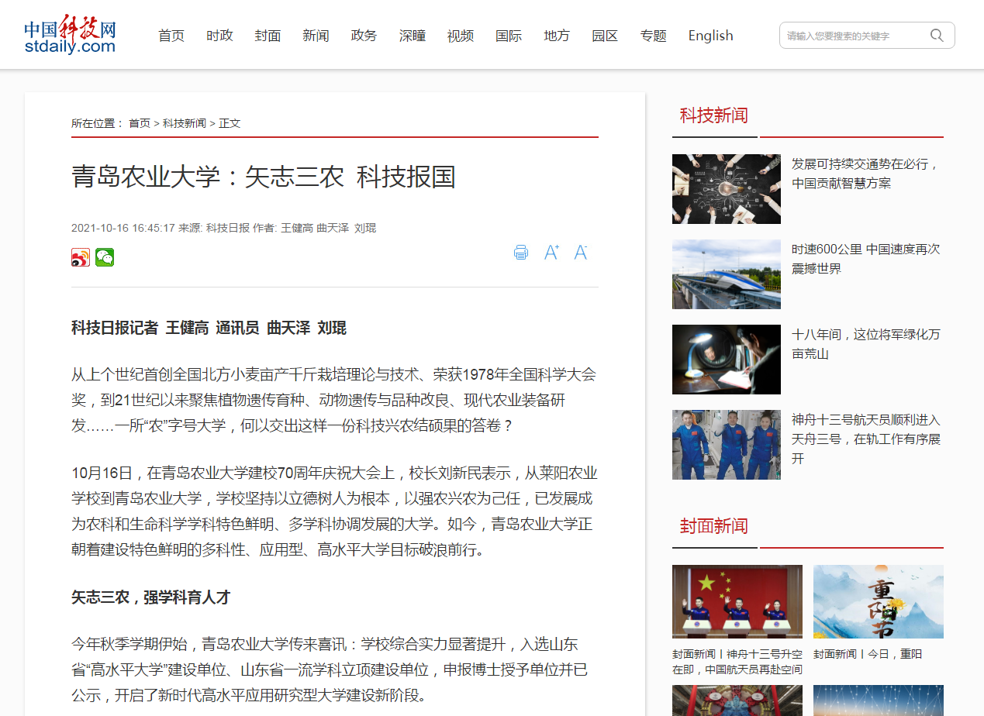
Task: Click the stdaily.com site logo
Action: (x=70, y=35)
